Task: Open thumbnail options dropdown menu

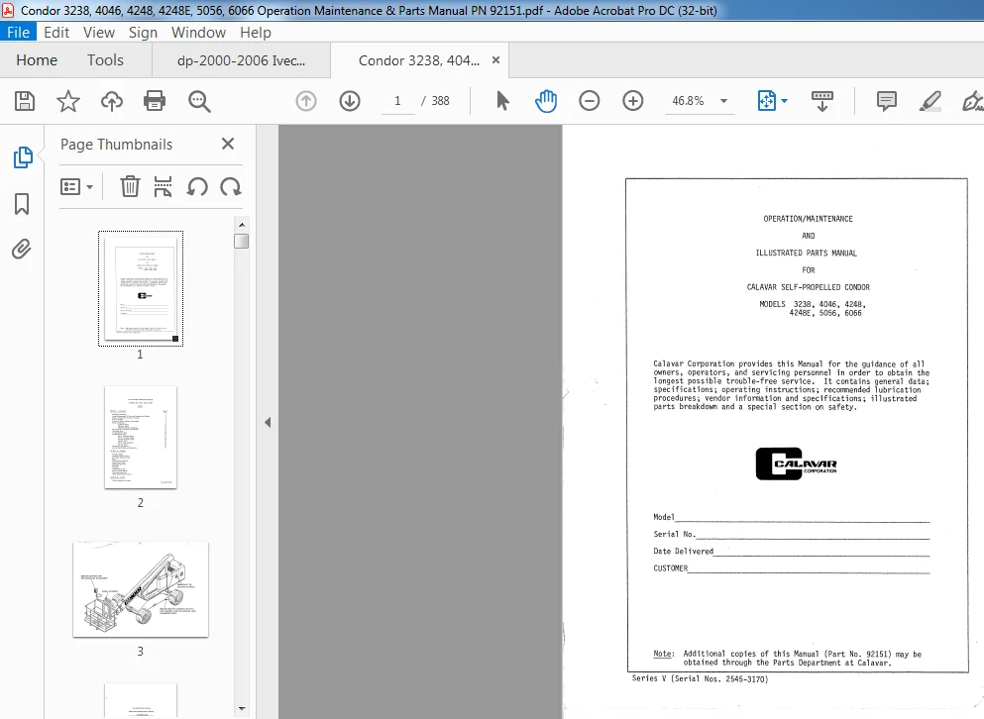Action: pyautogui.click(x=76, y=186)
